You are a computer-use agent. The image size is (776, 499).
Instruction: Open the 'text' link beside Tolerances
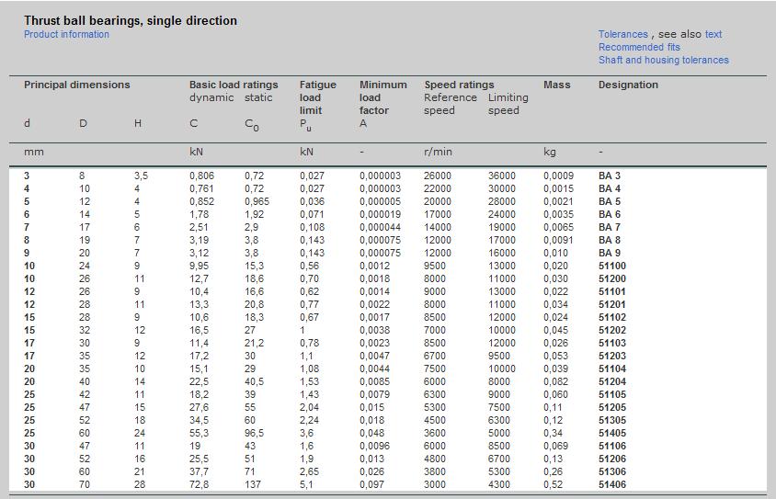pos(713,35)
